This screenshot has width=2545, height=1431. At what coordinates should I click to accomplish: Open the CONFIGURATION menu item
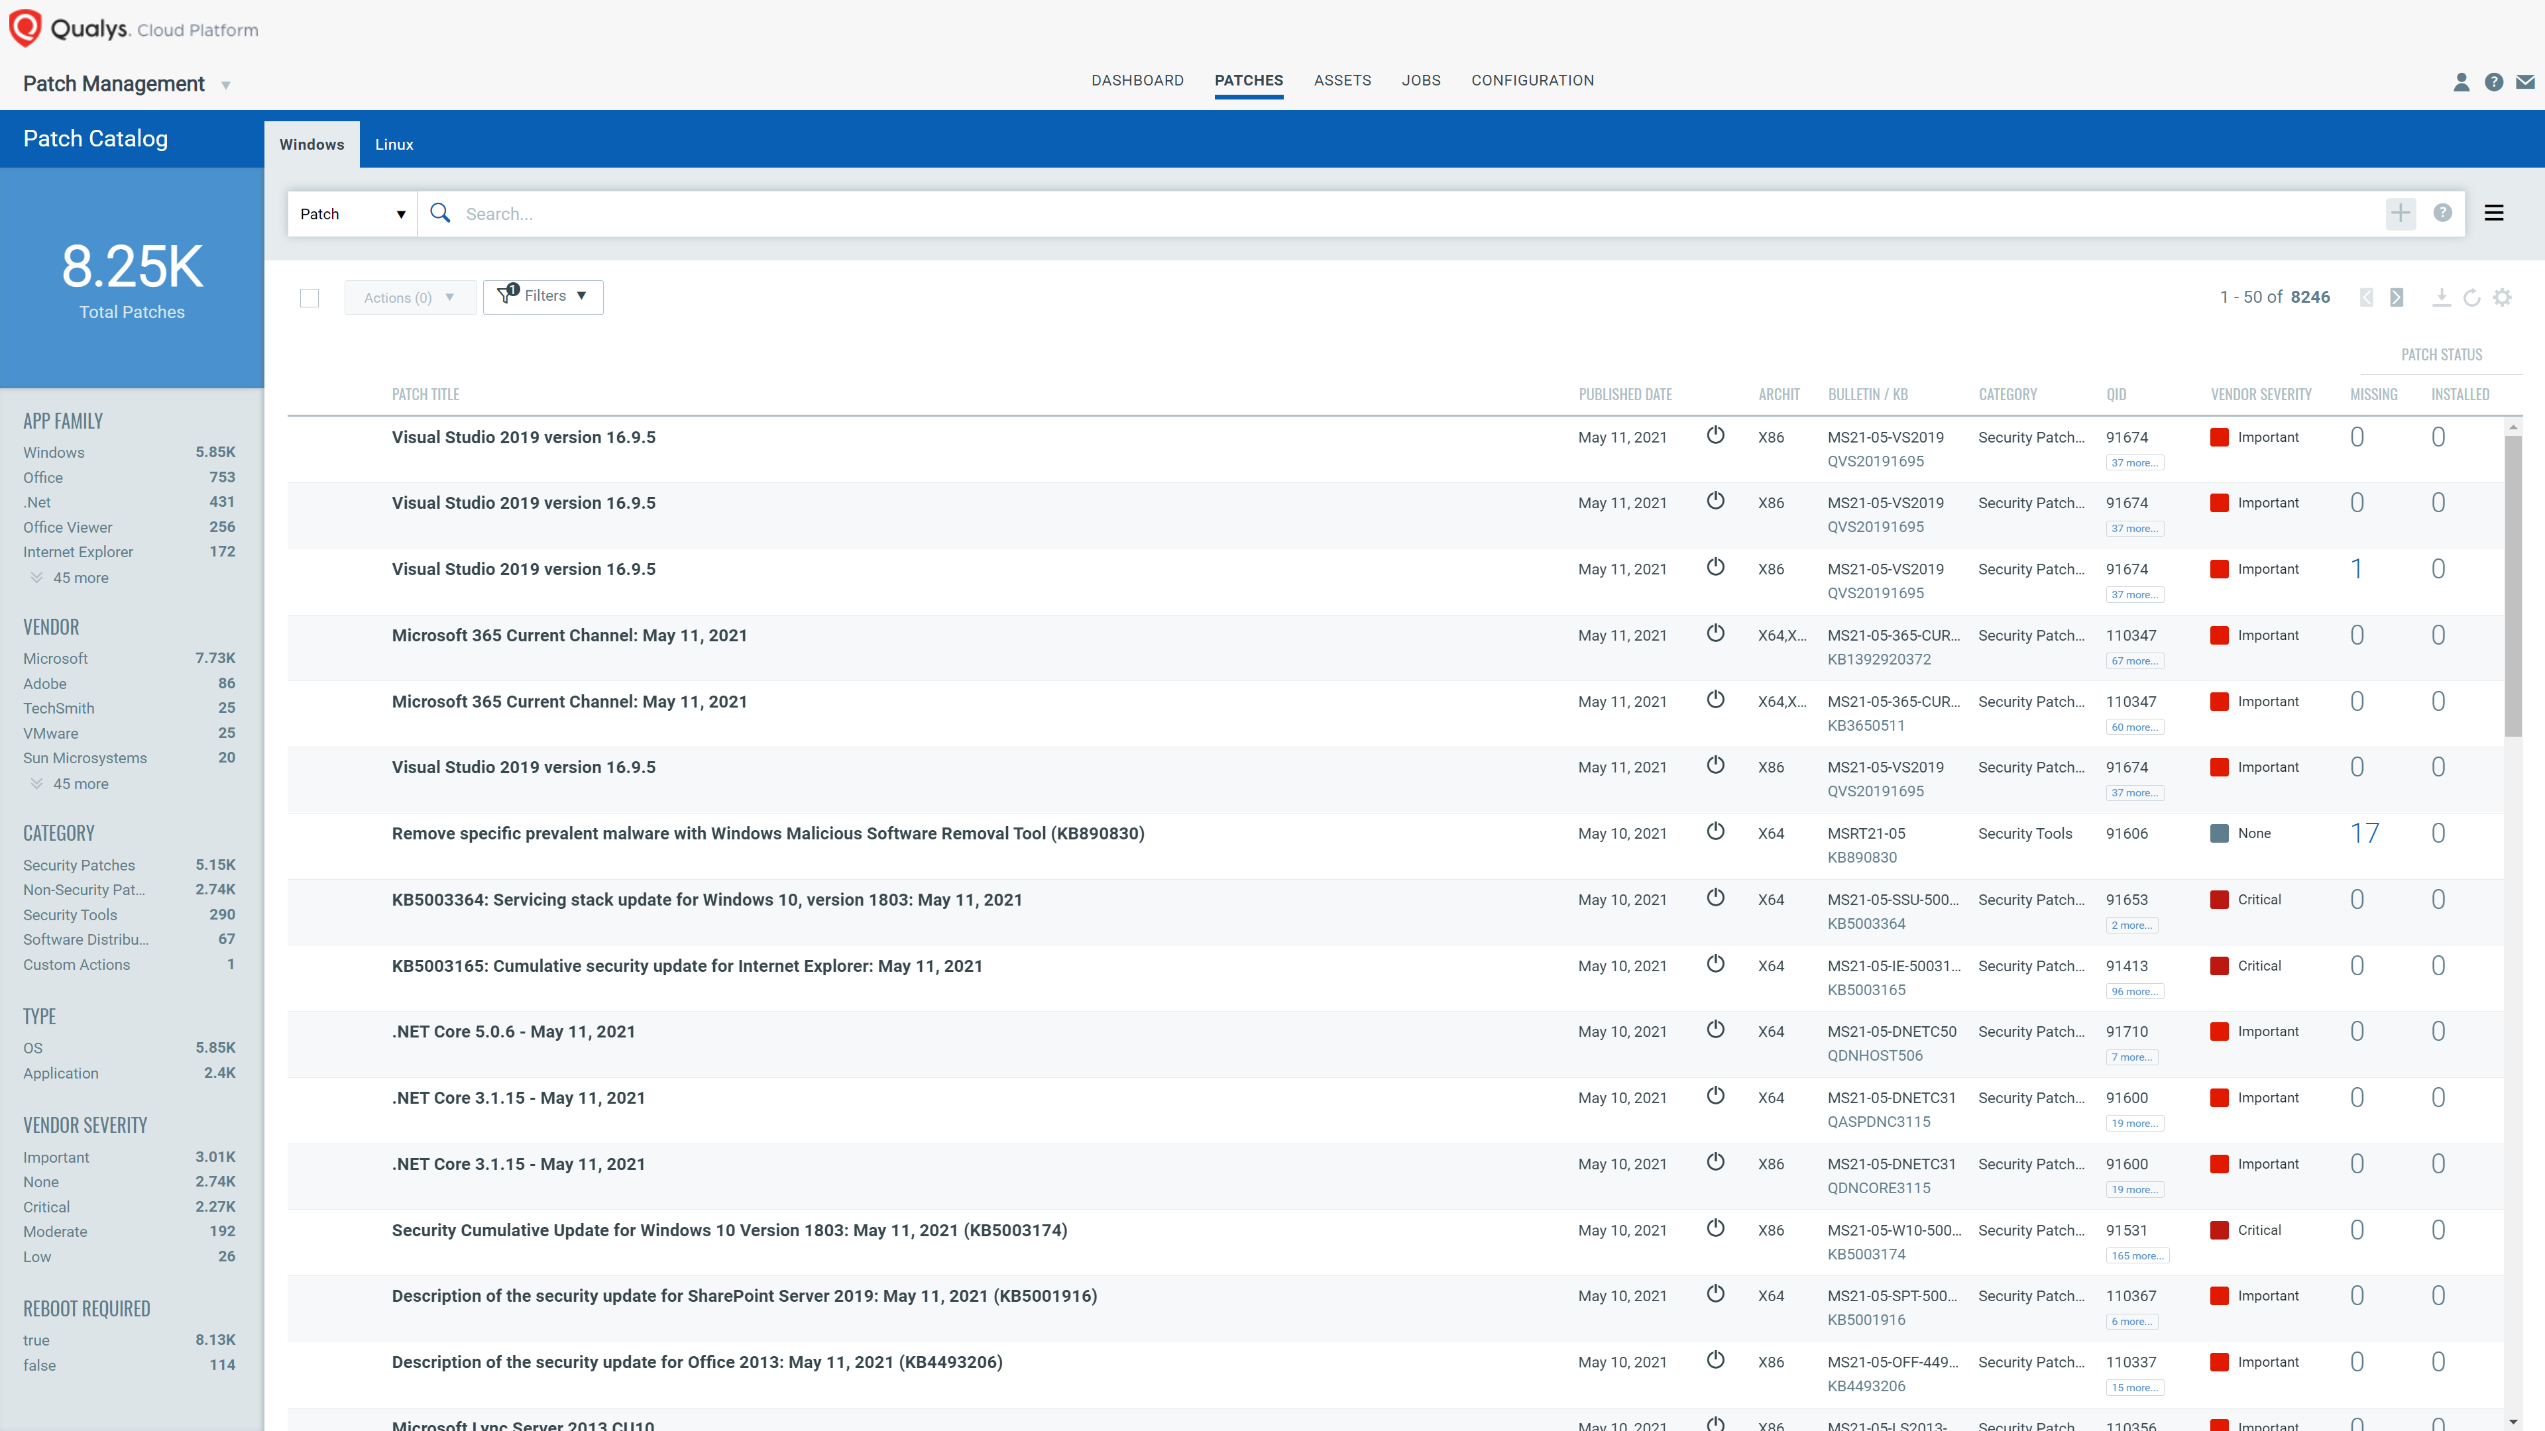[x=1532, y=80]
